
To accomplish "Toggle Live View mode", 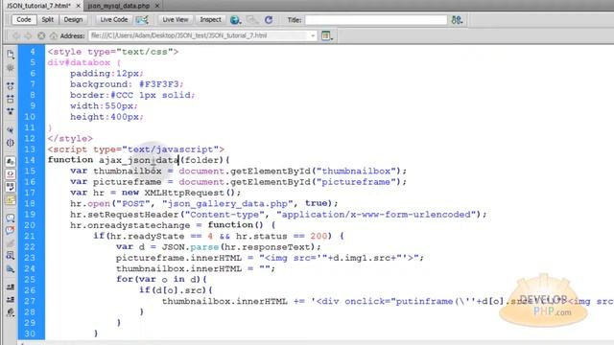I will (x=175, y=19).
